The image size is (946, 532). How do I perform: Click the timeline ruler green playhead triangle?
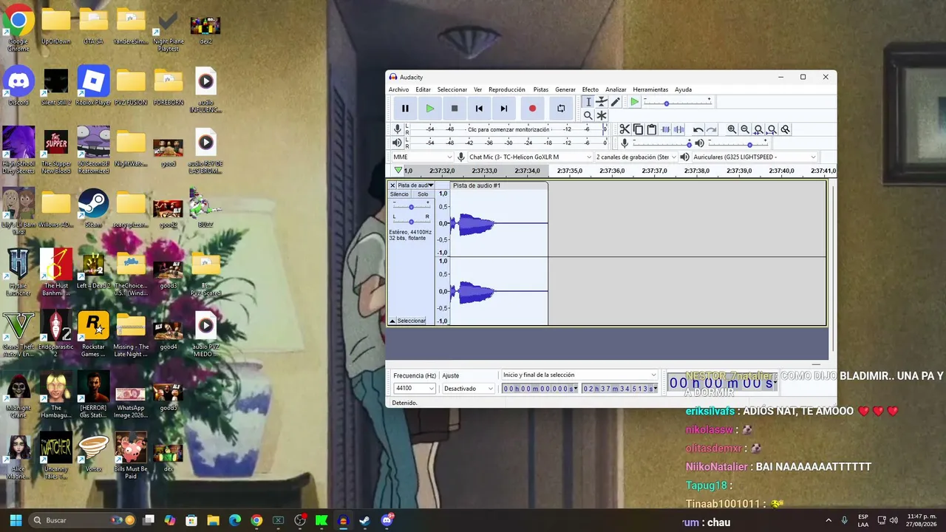pyautogui.click(x=398, y=171)
